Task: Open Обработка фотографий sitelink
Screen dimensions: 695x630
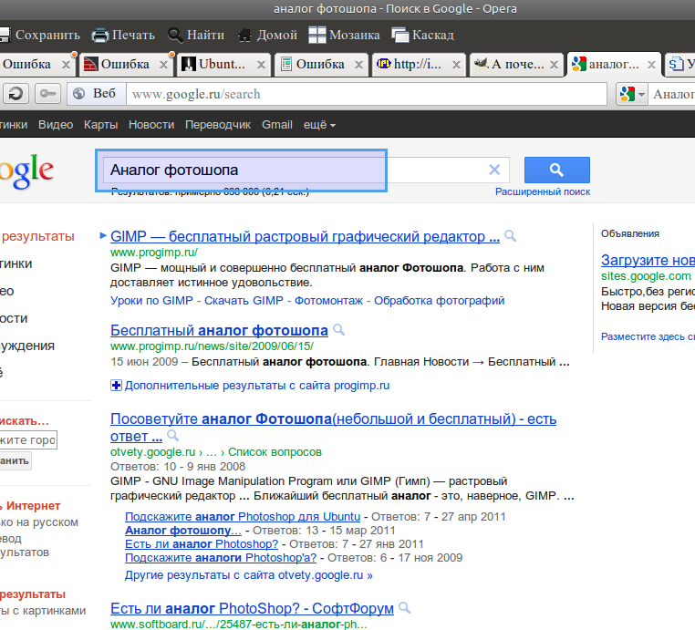Action: (440, 300)
